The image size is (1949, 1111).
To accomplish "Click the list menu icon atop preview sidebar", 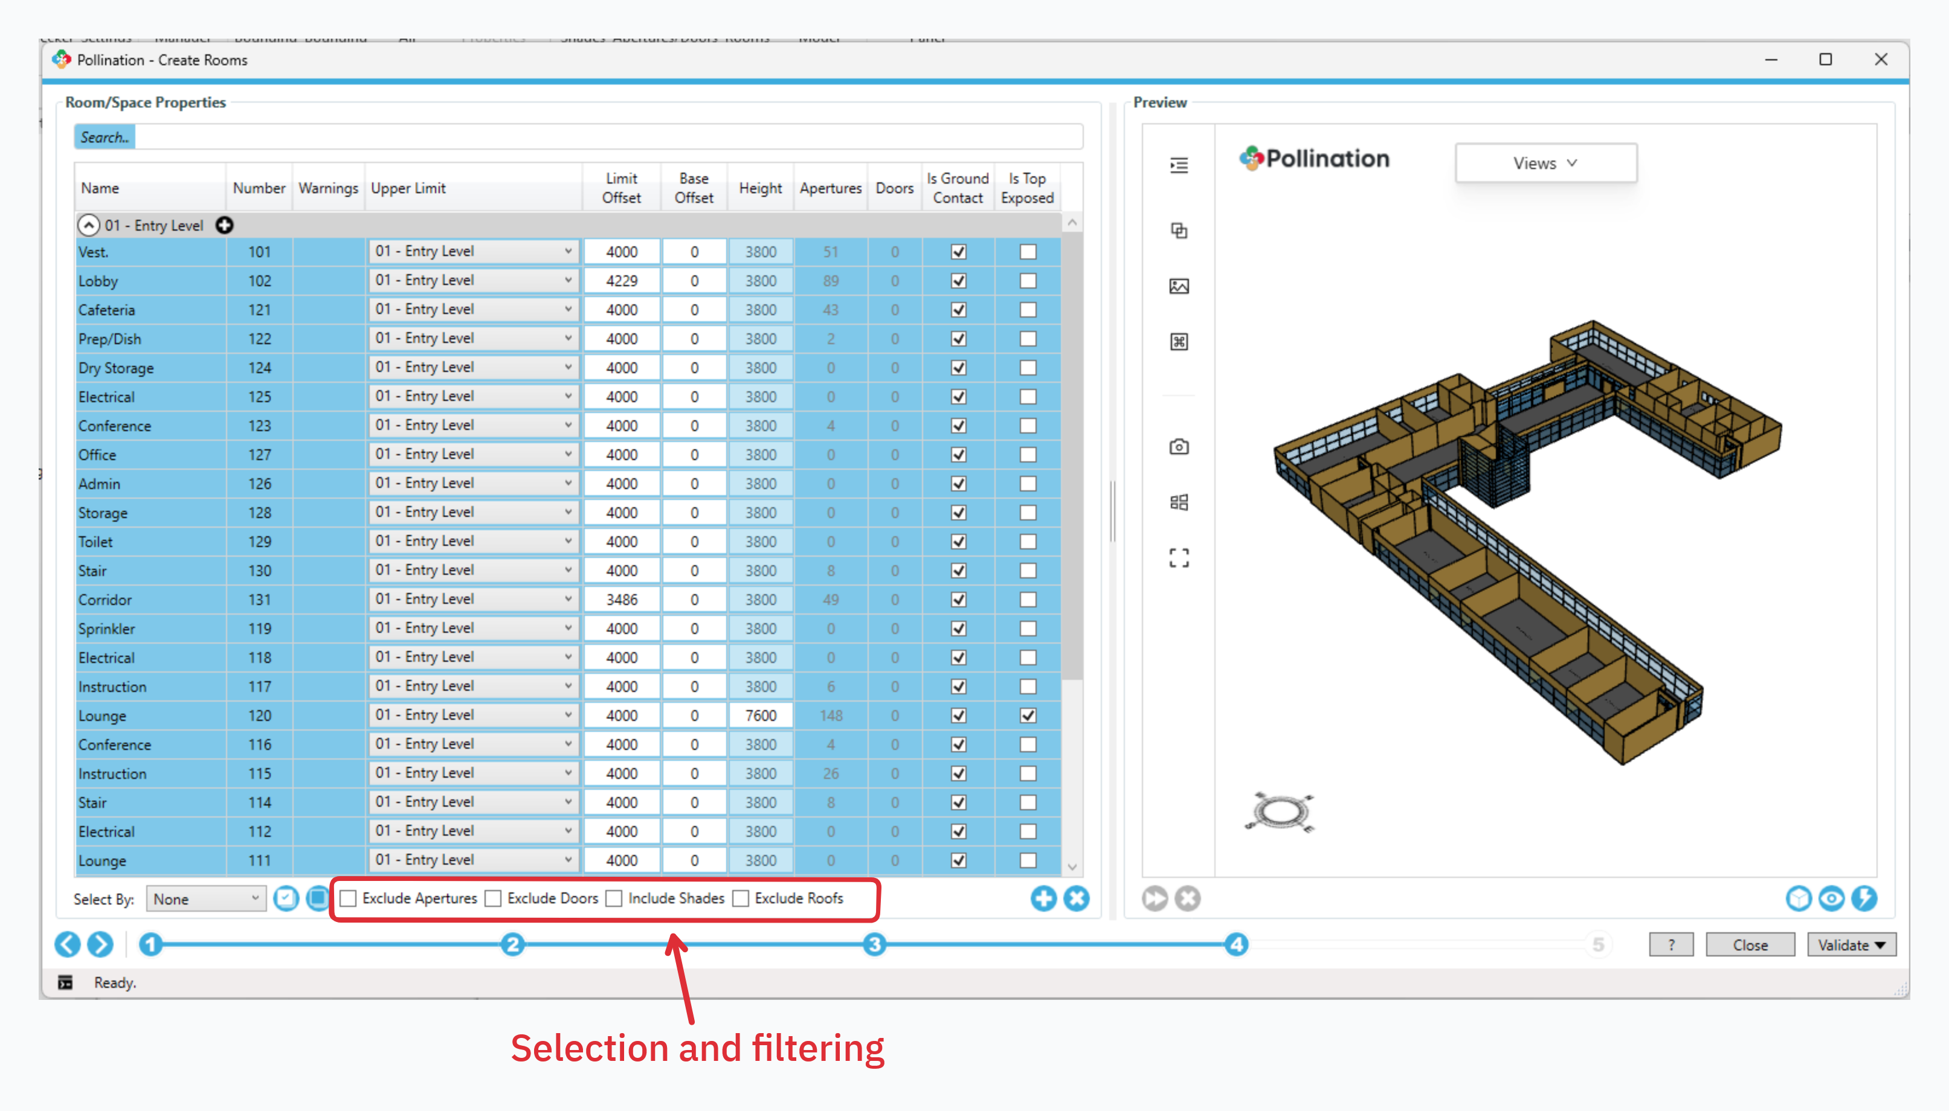I will click(1179, 165).
